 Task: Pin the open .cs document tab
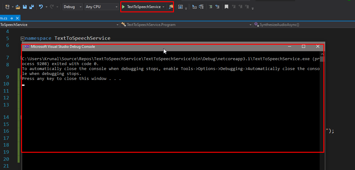coord(12,19)
